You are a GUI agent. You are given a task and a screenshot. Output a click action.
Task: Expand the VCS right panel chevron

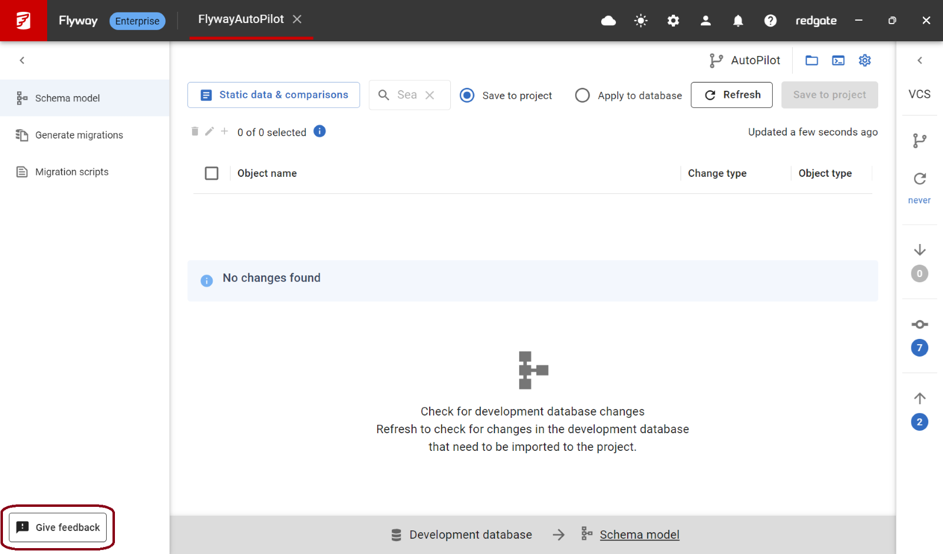[919, 60]
